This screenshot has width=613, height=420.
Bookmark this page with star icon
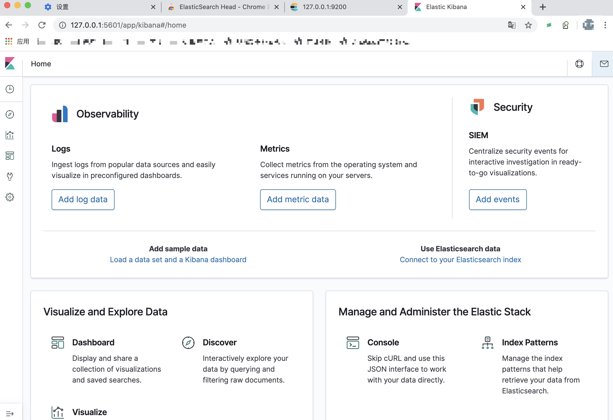pos(528,25)
